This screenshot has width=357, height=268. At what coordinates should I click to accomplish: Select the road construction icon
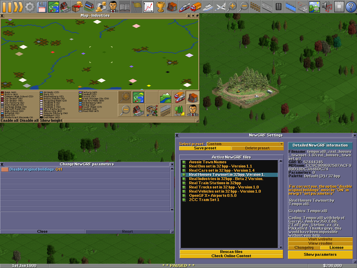click(x=267, y=6)
